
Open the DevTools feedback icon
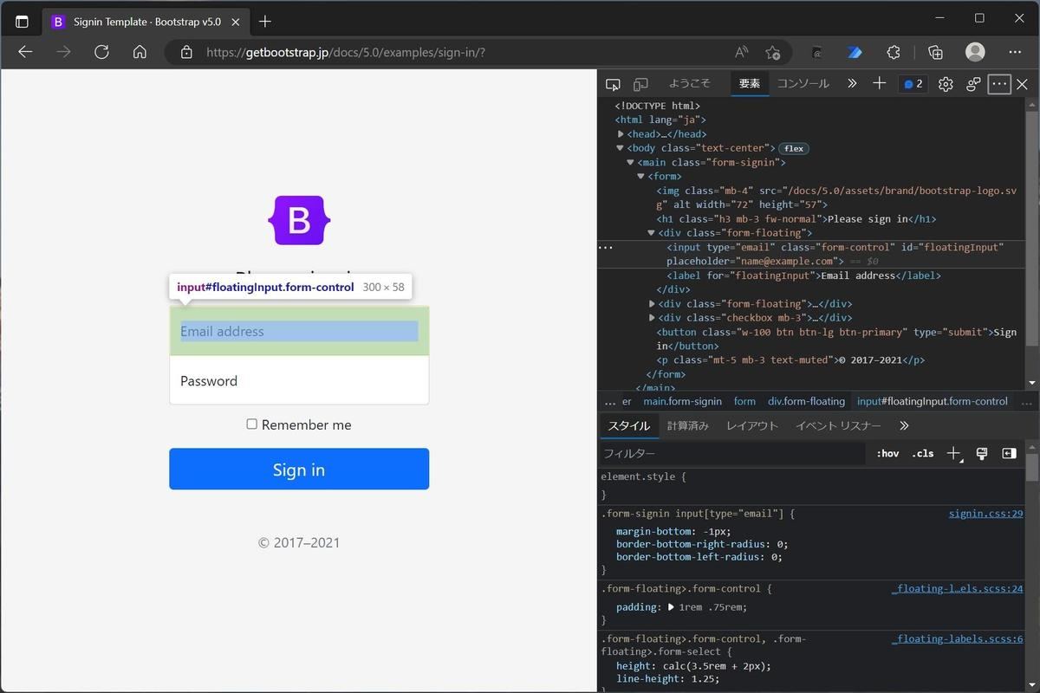[973, 84]
